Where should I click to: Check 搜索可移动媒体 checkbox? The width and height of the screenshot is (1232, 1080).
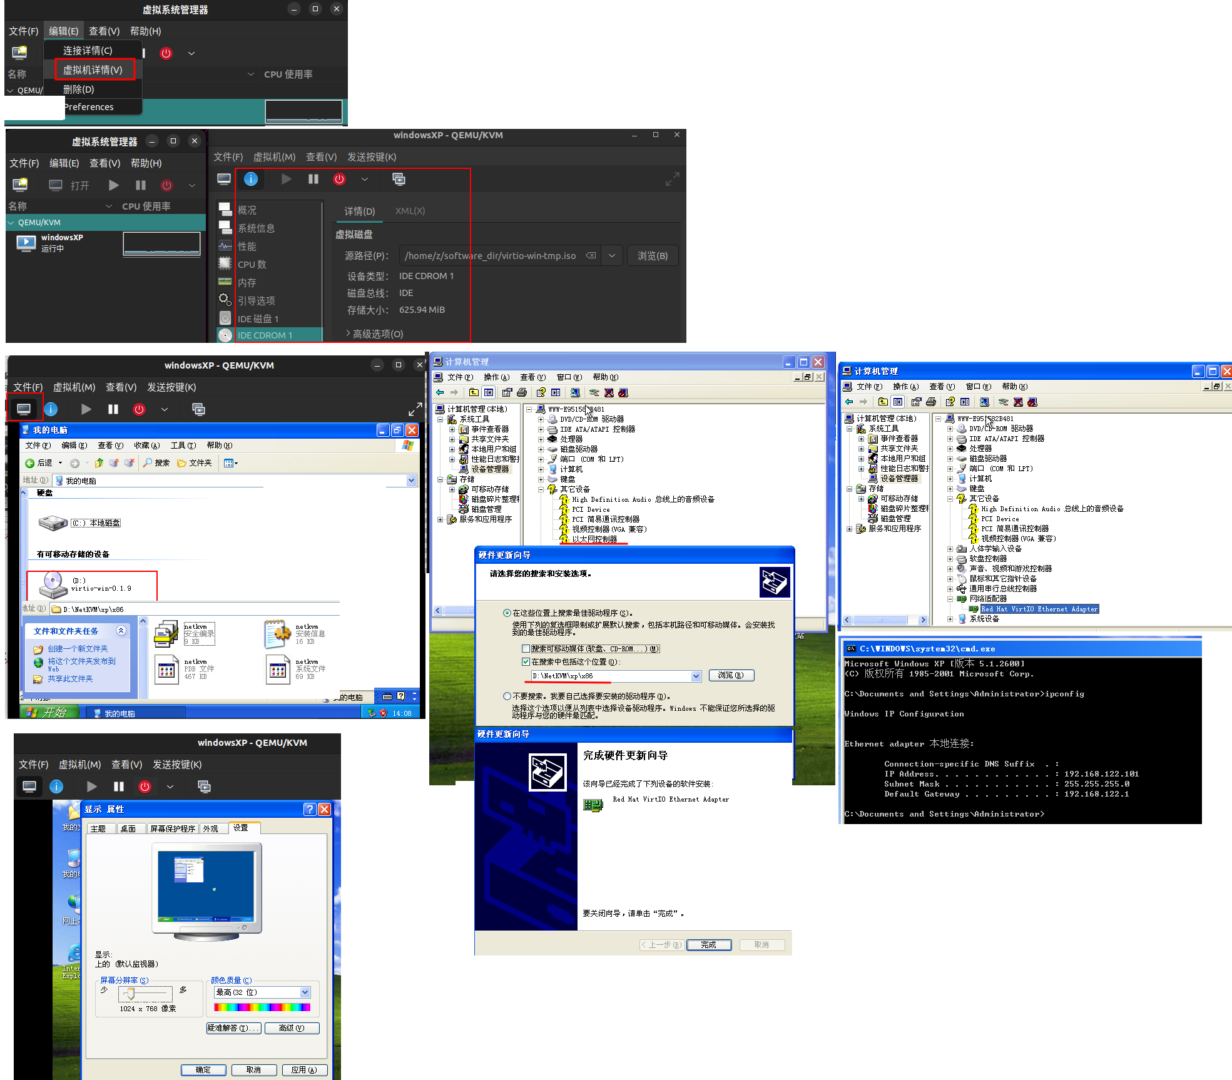click(526, 649)
